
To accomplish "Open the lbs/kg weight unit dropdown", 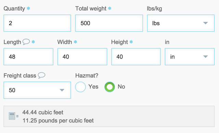I will click(181, 23).
